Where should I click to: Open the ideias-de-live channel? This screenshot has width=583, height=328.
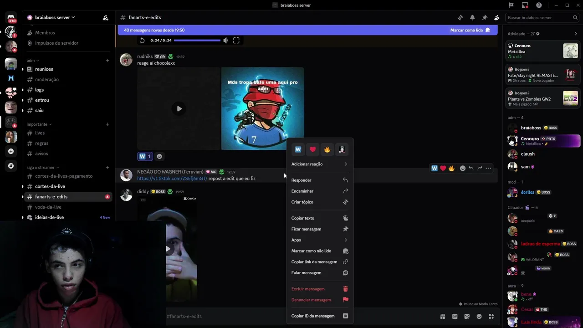(68, 217)
